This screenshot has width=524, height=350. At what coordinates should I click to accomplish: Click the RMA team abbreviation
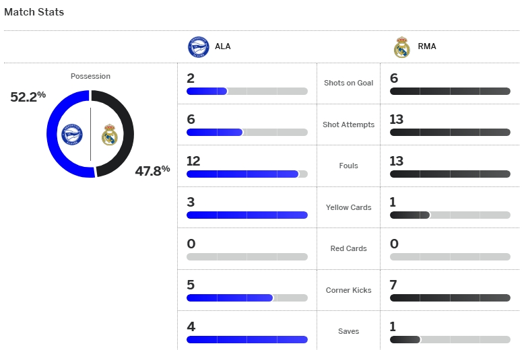pyautogui.click(x=427, y=47)
